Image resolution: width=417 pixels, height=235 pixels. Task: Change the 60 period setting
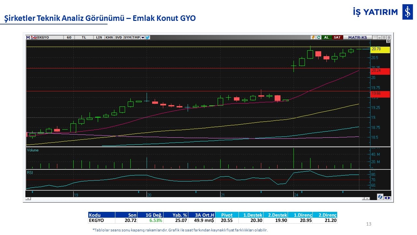point(69,38)
